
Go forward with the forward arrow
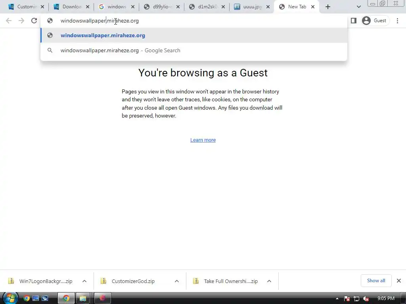point(21,21)
